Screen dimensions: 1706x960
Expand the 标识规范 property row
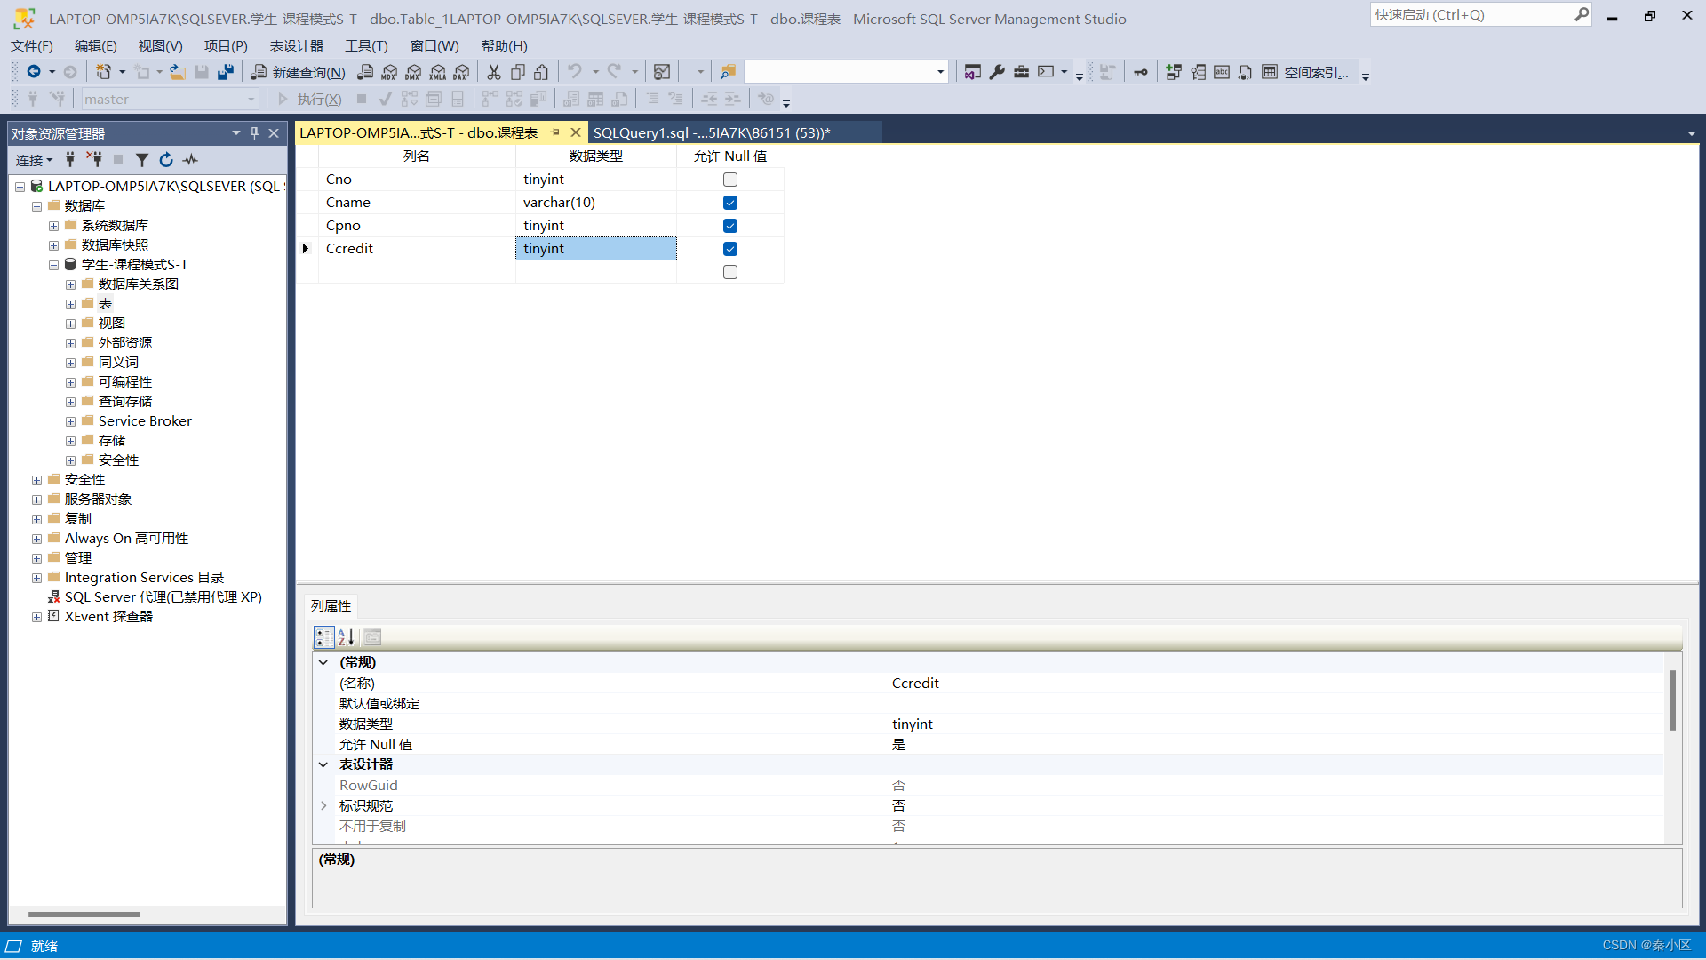point(323,806)
